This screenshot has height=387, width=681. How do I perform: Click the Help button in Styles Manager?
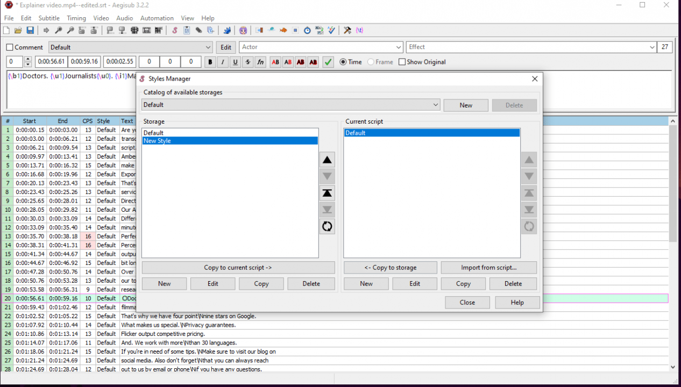pos(517,303)
